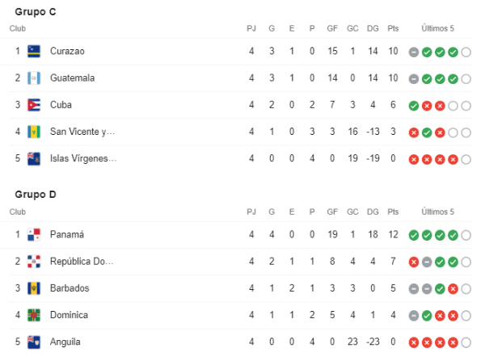Click the Barbados flag icon
The height and width of the screenshot is (361, 485).
click(x=34, y=288)
